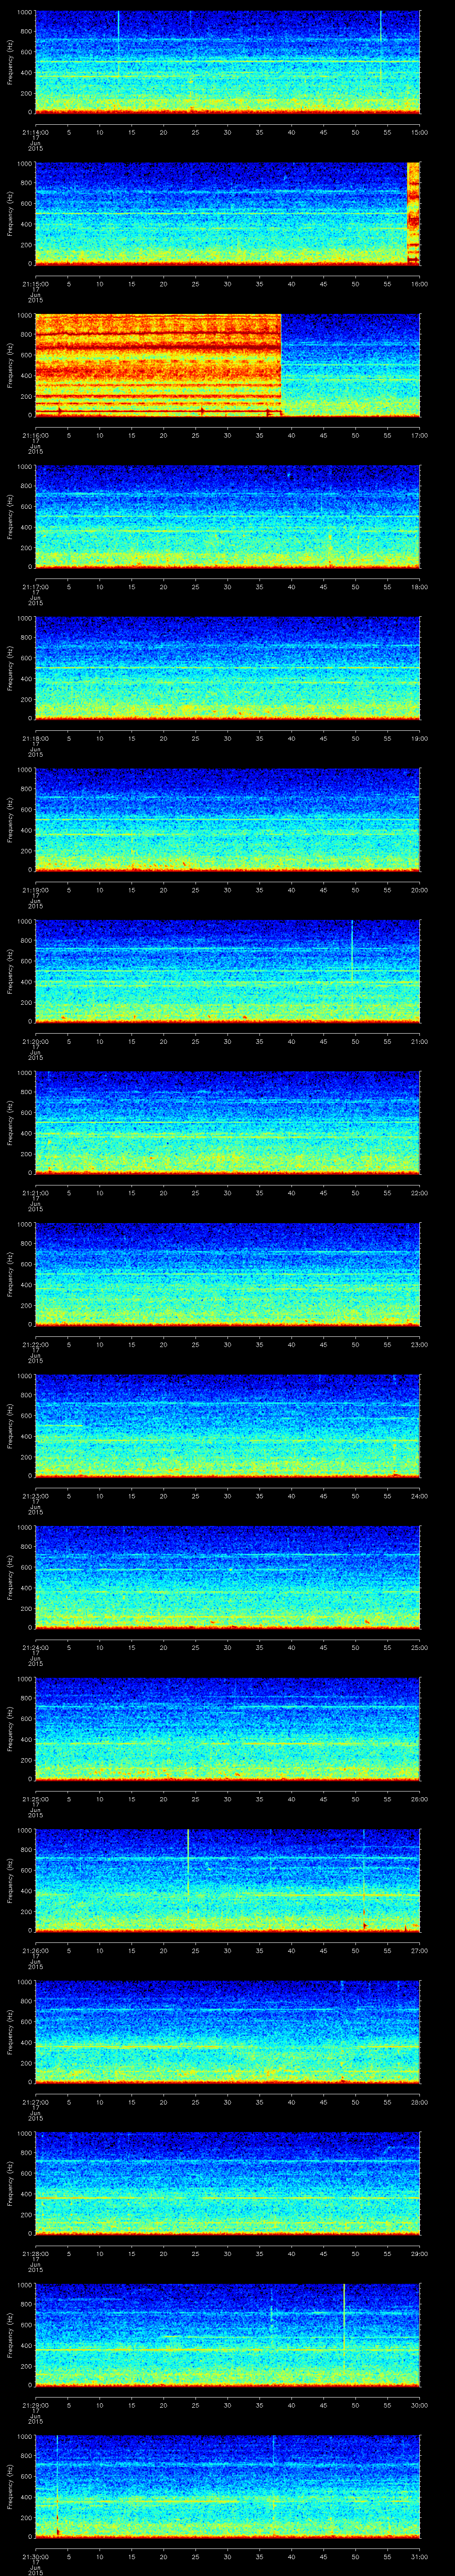455x2576 pixels.
Task: Click the vertical spike at 13 seconds in the 21:14:00 spectrogram
Action: [118, 40]
